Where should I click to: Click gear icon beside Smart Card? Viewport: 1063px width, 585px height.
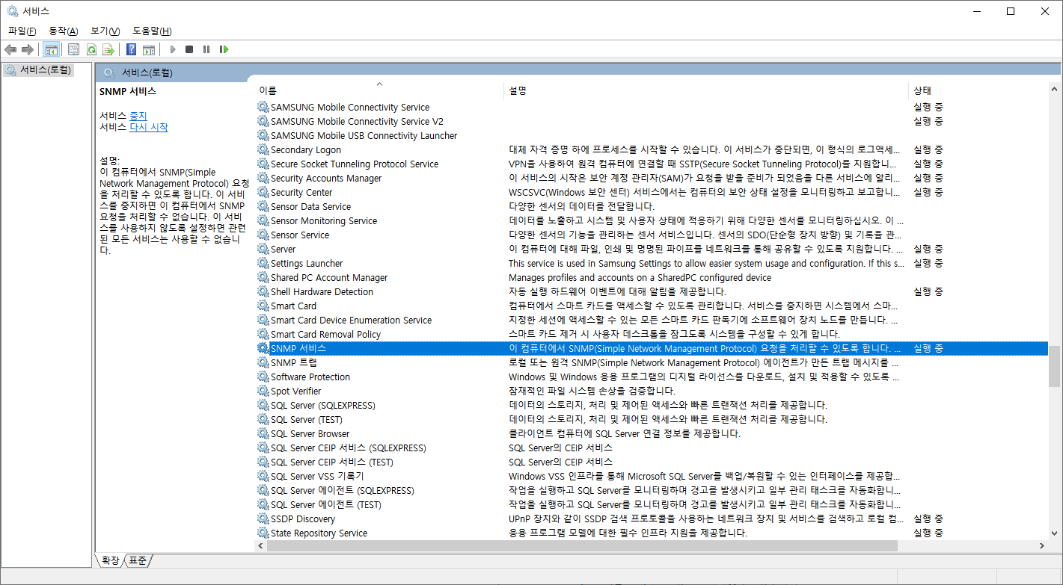tap(263, 306)
